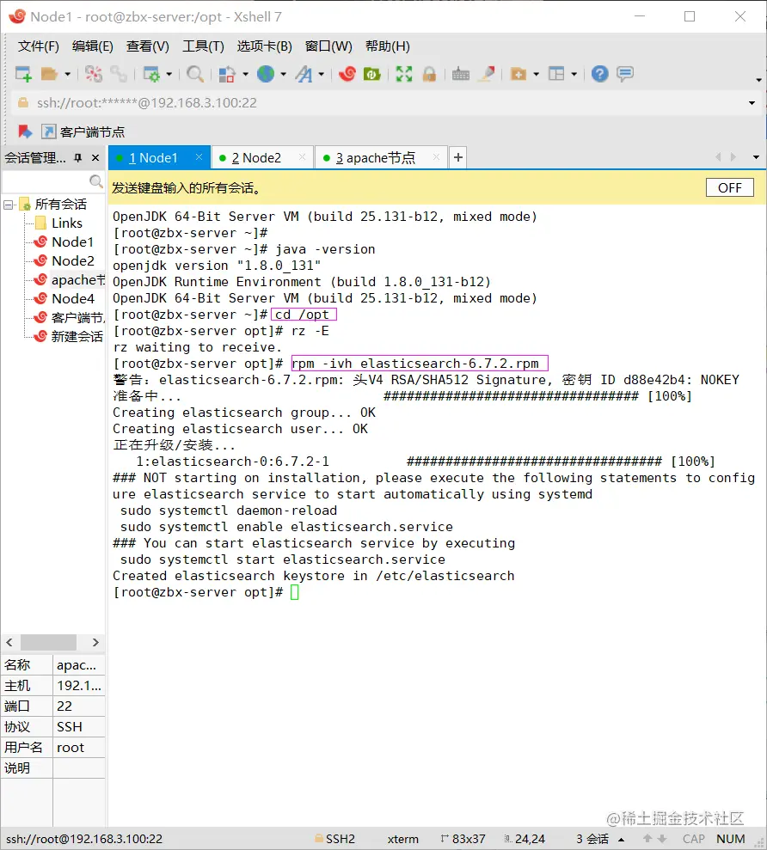Open the 选项卡(B) menu
767x850 pixels.
coord(264,46)
